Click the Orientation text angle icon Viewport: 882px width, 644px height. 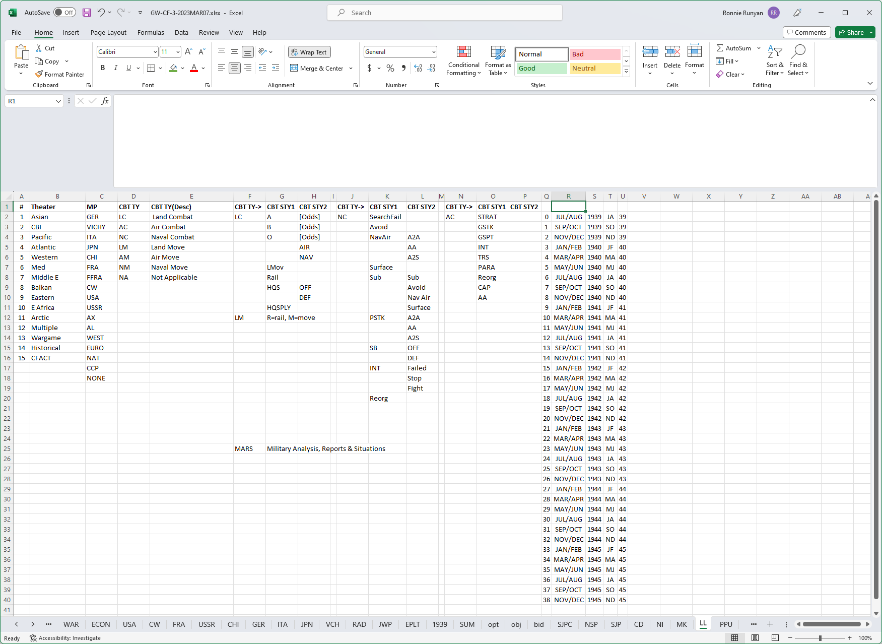point(262,52)
